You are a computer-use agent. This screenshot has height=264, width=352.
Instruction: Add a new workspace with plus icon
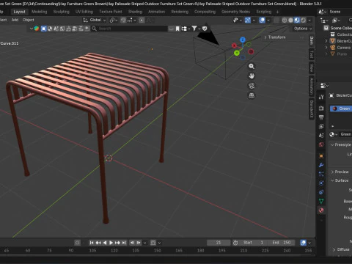(x=277, y=12)
